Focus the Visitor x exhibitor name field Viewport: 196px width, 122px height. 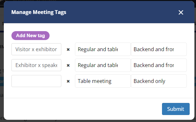(x=37, y=49)
